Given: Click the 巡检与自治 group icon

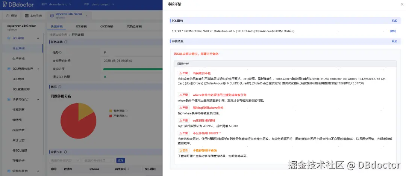Looking at the screenshot, I should [8, 171].
